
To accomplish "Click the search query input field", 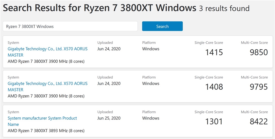I will 70,26.
